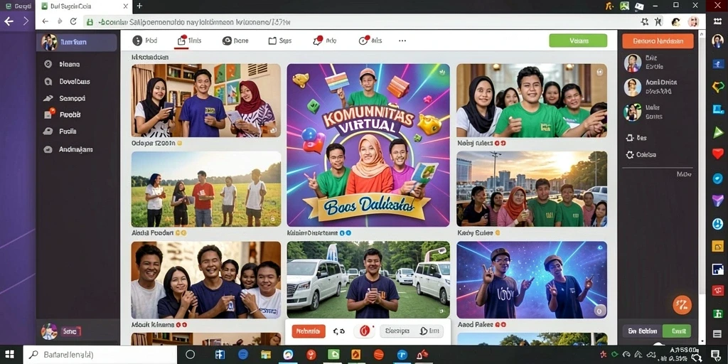Open the notification center icon at taskbar end
Screen dimensions: 728x364
pos(715,355)
